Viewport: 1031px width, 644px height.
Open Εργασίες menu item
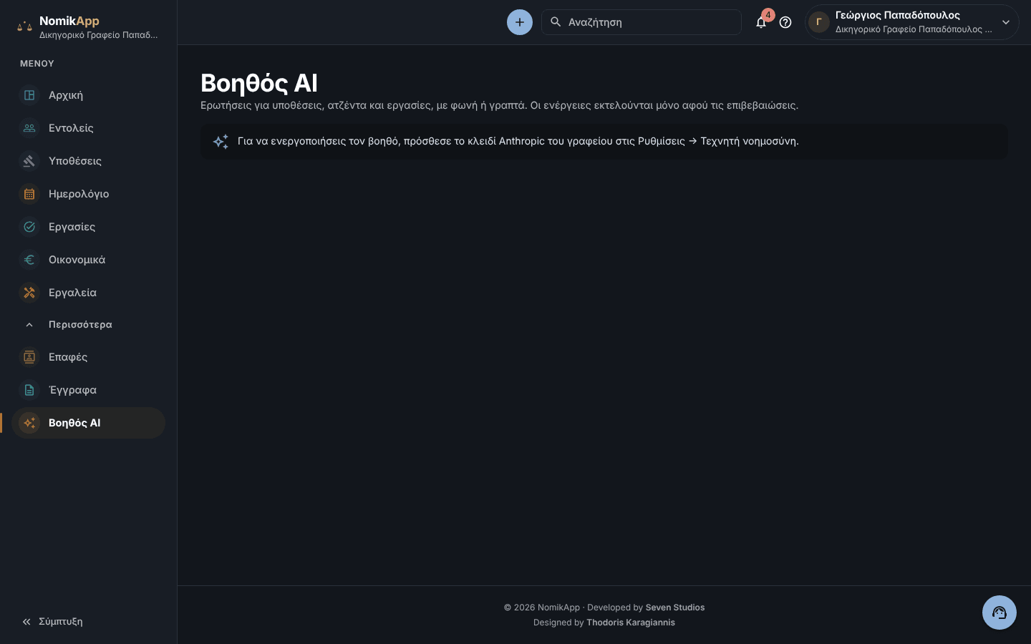click(88, 227)
